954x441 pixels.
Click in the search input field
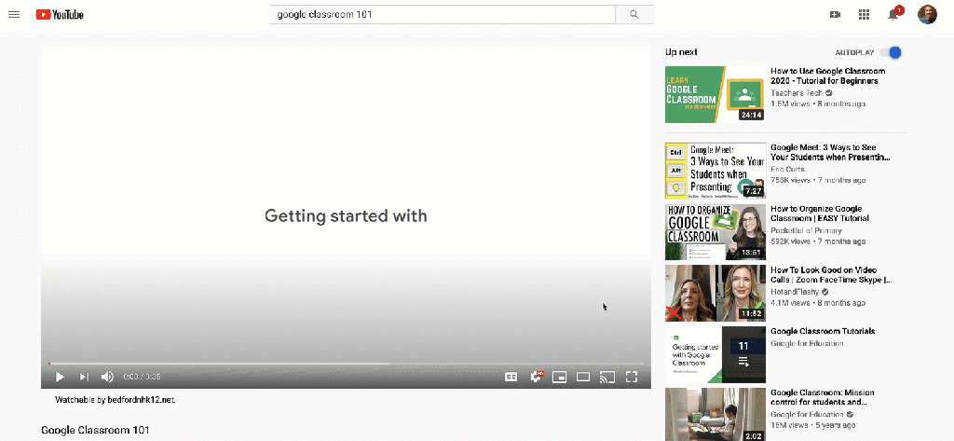[x=443, y=14]
